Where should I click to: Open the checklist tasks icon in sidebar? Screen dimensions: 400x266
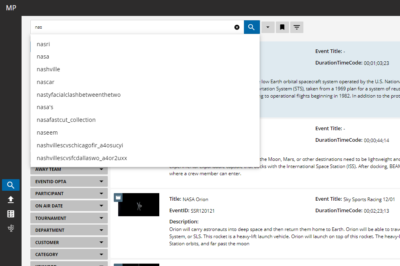(11, 214)
